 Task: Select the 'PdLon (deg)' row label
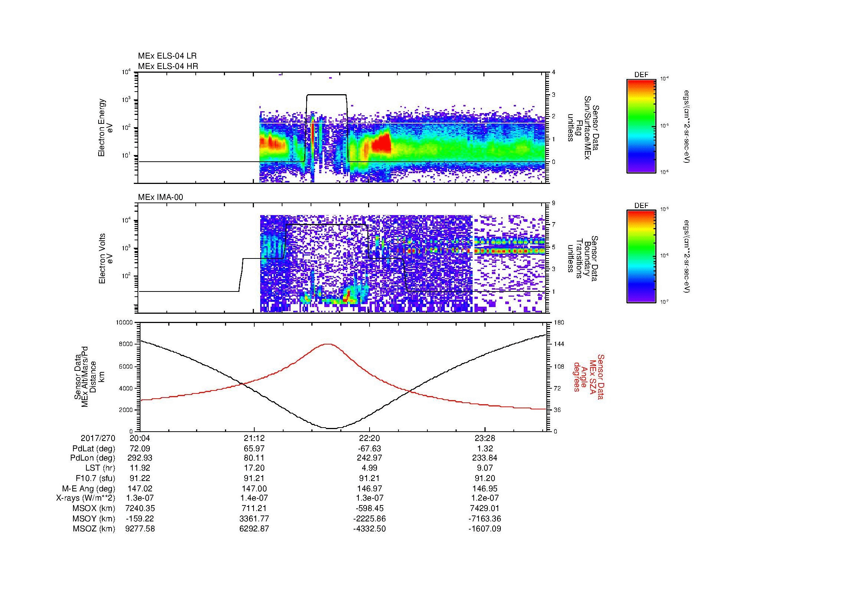93,458
